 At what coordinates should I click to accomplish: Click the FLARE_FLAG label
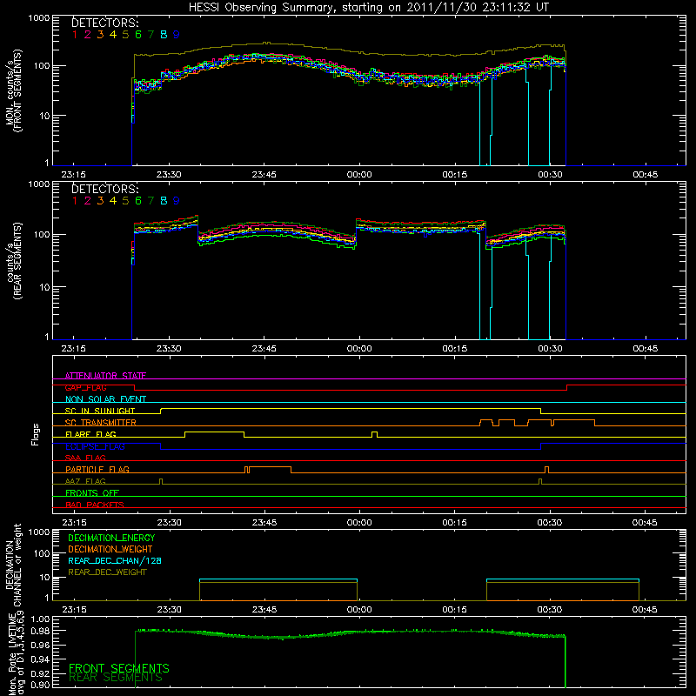tap(90, 434)
